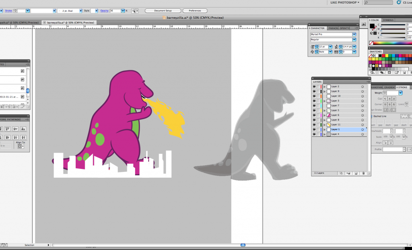
Task: Click the Stroke (none) box in Color panel
Action: [x=375, y=28]
